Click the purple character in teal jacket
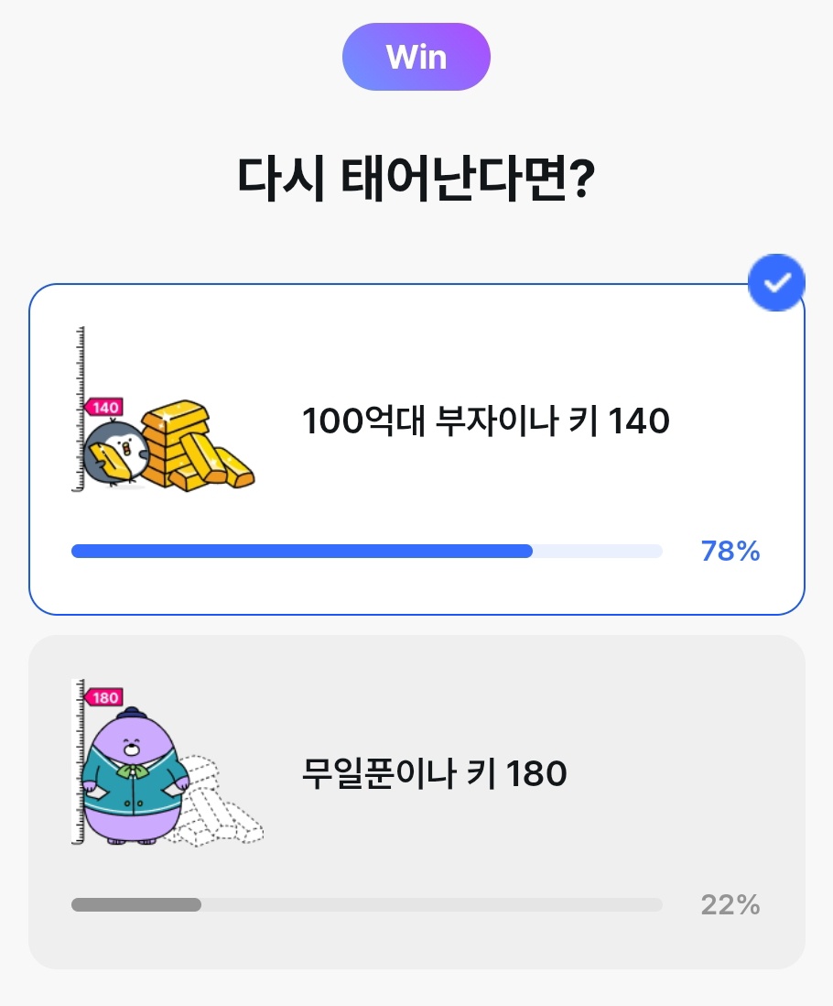The width and height of the screenshot is (833, 1006). 135,776
